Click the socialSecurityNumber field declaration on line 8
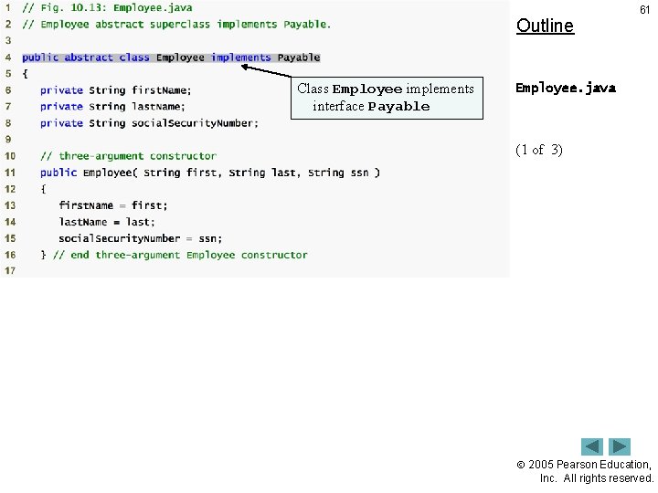Viewport: 658px width, 493px height. pyautogui.click(x=149, y=123)
